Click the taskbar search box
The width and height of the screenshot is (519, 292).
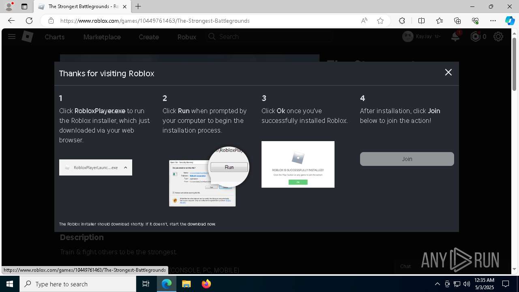pos(78,284)
